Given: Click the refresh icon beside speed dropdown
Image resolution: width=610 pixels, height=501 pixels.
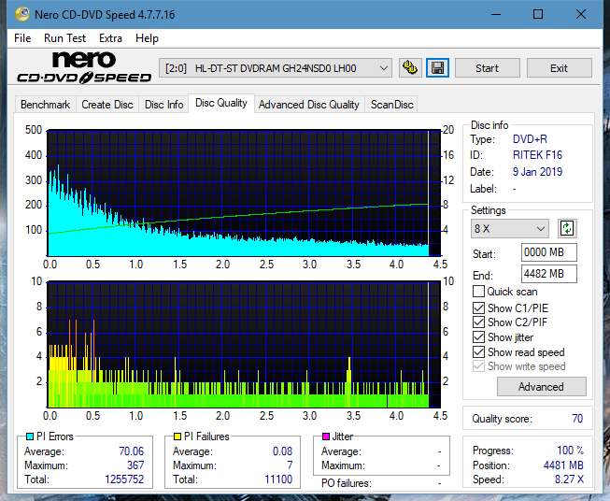Looking at the screenshot, I should pos(567,228).
